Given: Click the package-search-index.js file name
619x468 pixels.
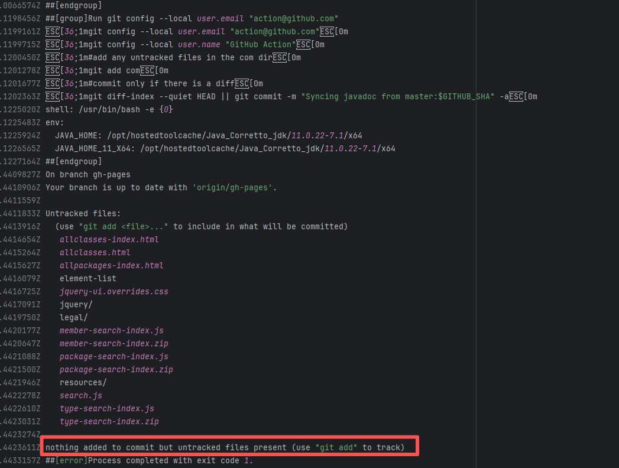Looking at the screenshot, I should [114, 357].
